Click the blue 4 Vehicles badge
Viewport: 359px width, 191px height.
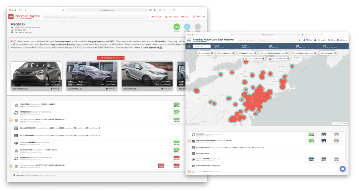[x=187, y=27]
